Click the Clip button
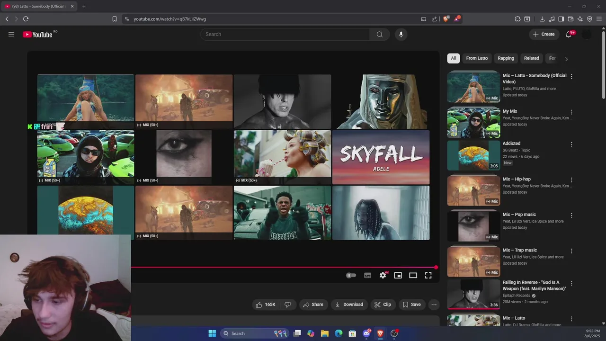Screen dimensions: 606x341 pyautogui.click(x=383, y=305)
